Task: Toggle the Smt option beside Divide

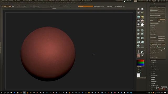Action: coord(161,20)
